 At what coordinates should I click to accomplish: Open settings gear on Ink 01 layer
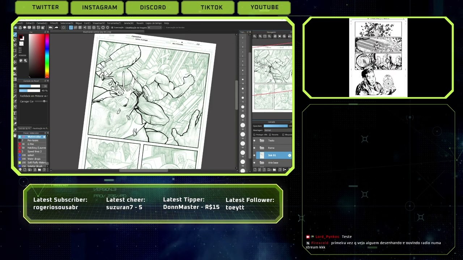click(289, 155)
